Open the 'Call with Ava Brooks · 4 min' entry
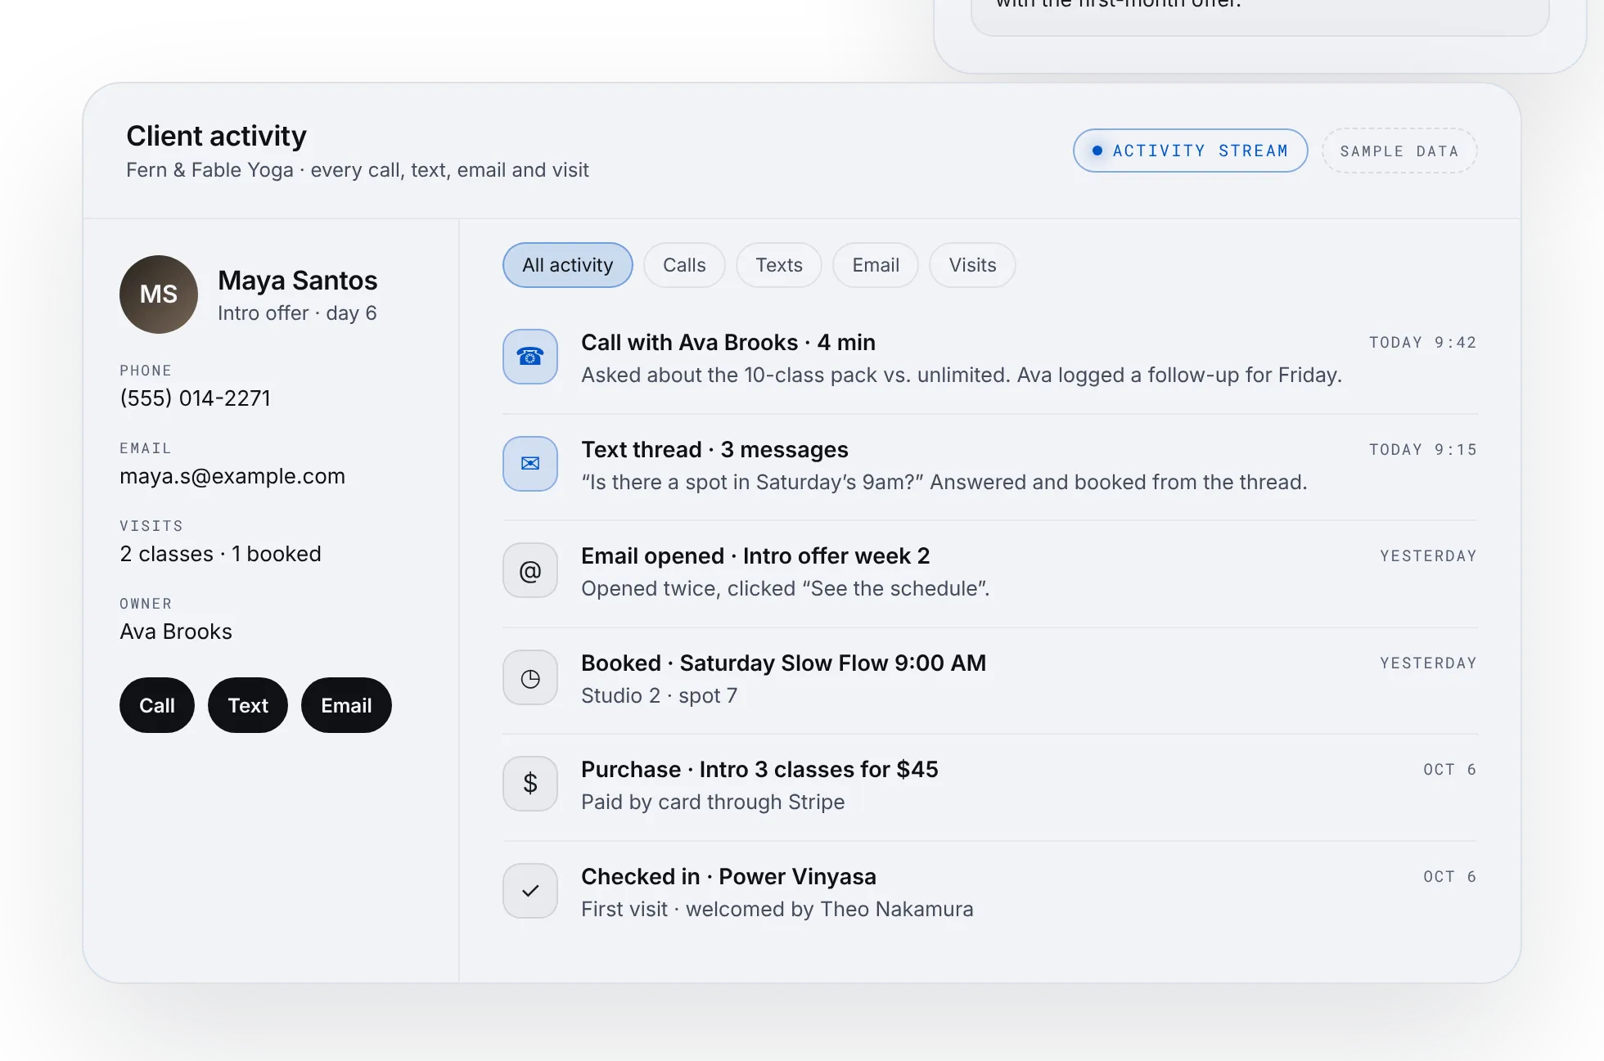This screenshot has height=1061, width=1604. 990,357
